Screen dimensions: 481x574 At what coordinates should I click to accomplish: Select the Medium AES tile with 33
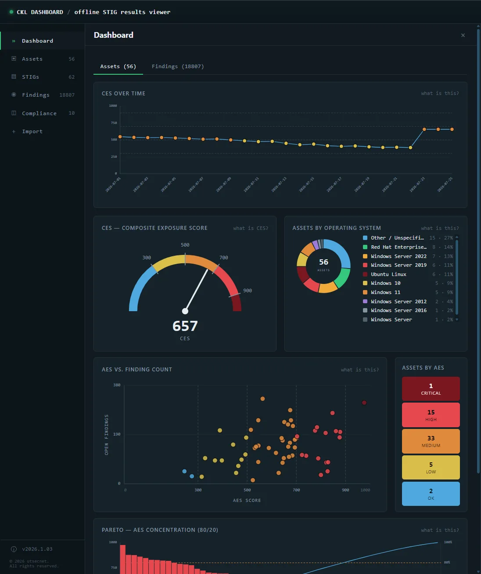(x=431, y=441)
